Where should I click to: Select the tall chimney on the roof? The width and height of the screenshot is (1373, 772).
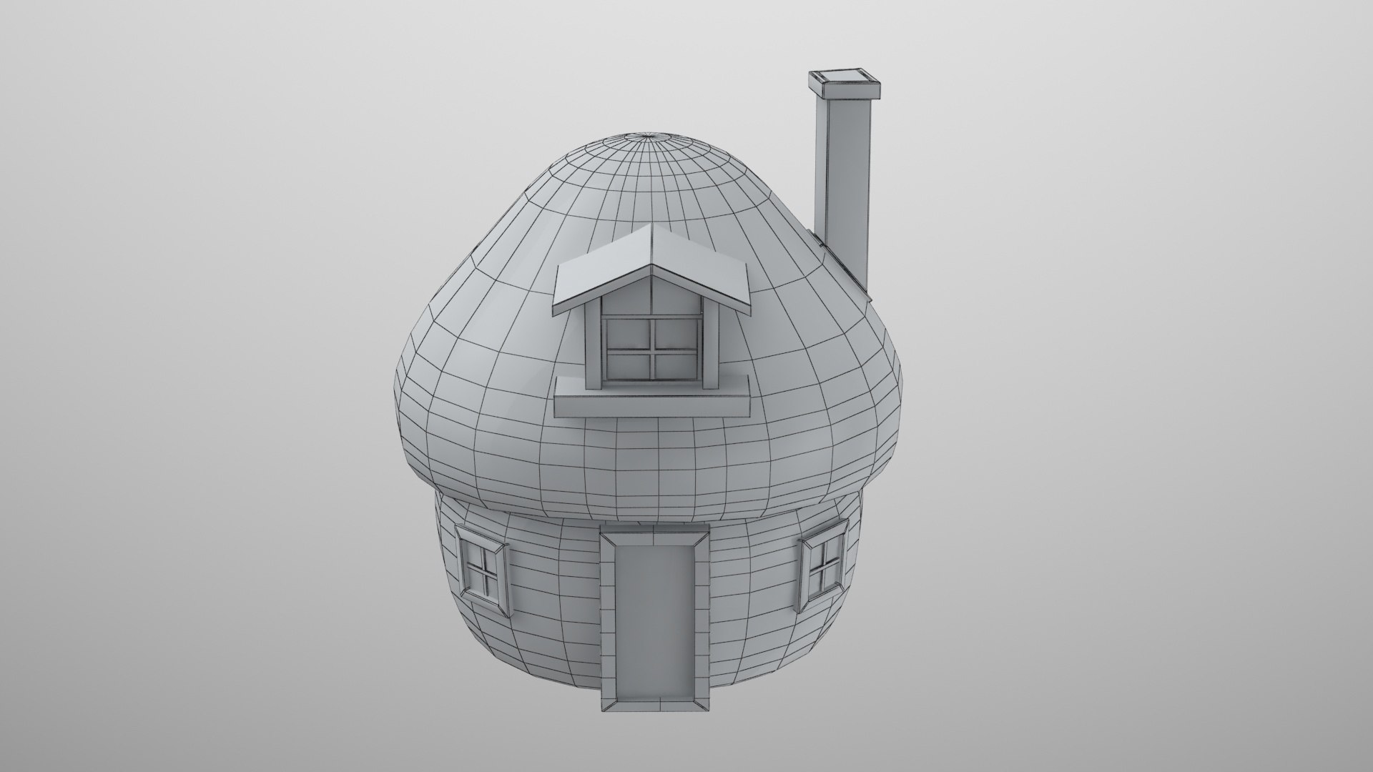pyautogui.click(x=844, y=186)
